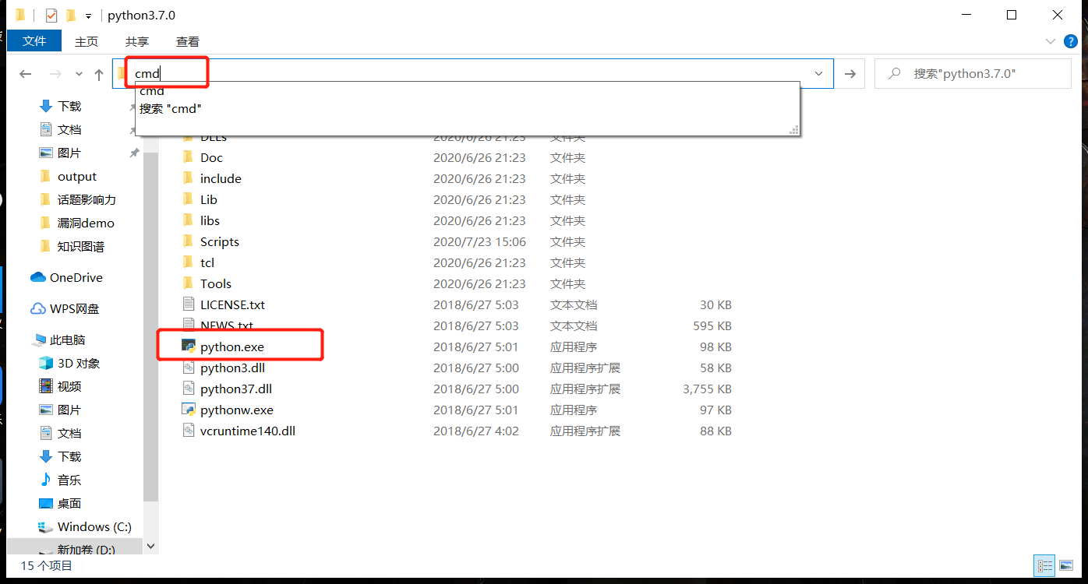Open the help question mark icon

(1072, 41)
